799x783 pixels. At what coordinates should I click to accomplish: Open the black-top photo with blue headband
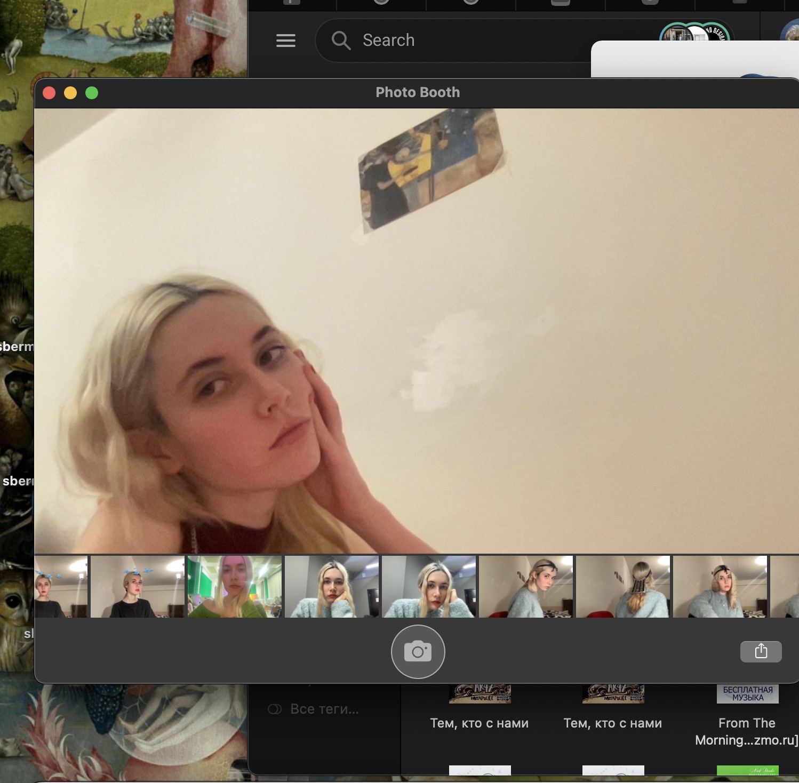(138, 587)
